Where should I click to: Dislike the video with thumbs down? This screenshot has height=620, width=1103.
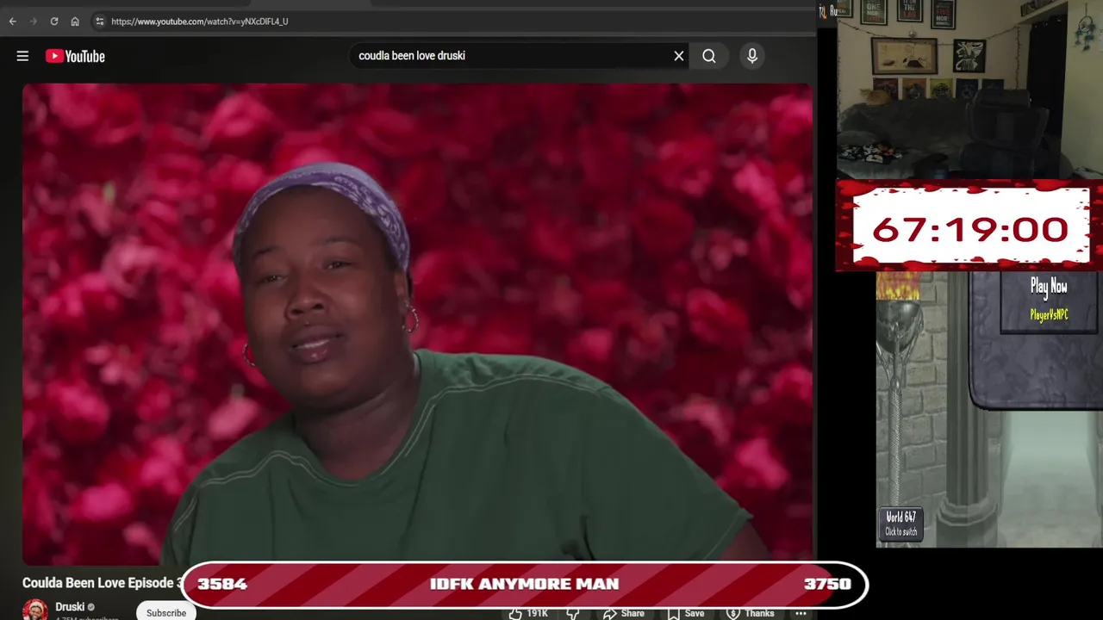(573, 613)
